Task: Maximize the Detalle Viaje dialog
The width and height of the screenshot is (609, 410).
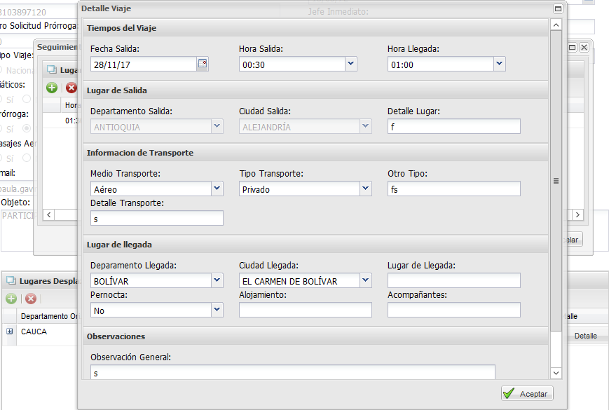Action: [558, 9]
